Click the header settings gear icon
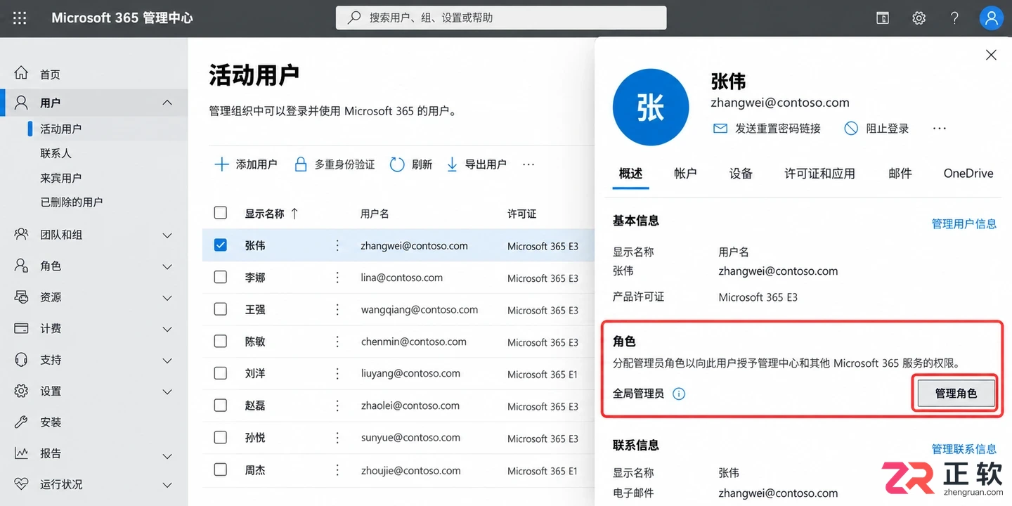 pos(919,18)
